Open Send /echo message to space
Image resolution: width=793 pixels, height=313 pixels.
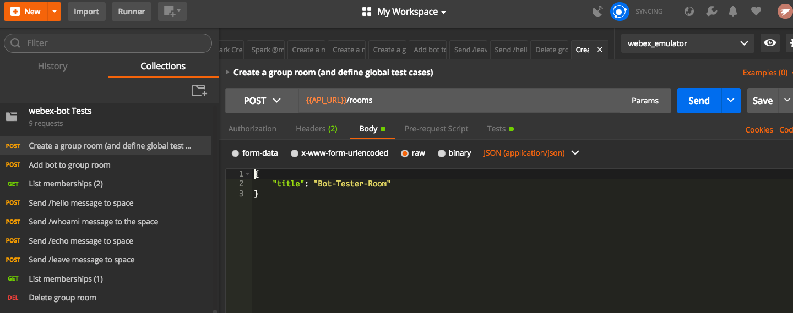tap(106, 241)
